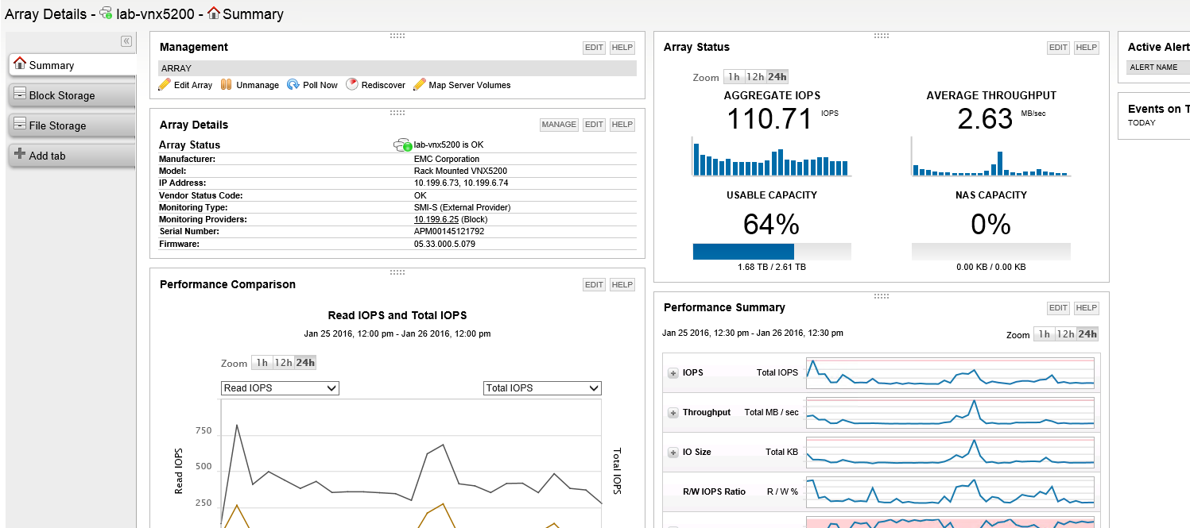Click the plus icon on Add tab
Viewport: 1190px width, 528px height.
click(20, 154)
